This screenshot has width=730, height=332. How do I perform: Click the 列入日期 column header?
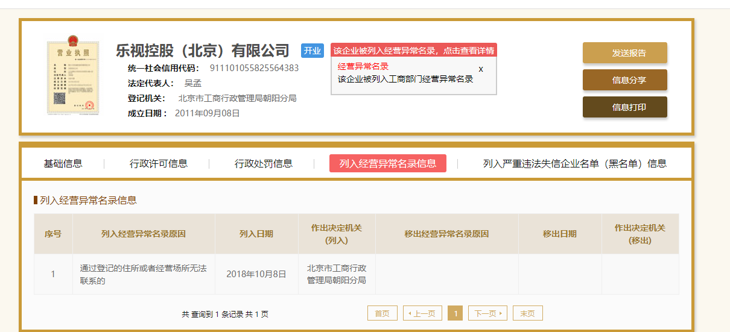coord(256,234)
